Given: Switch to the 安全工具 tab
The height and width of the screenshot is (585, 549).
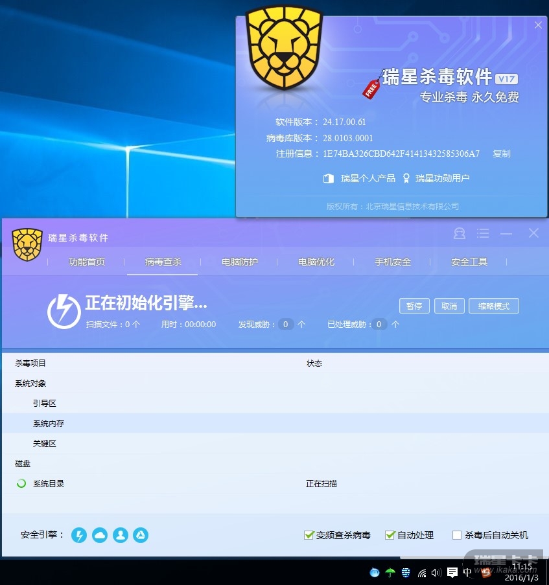Looking at the screenshot, I should tap(469, 262).
